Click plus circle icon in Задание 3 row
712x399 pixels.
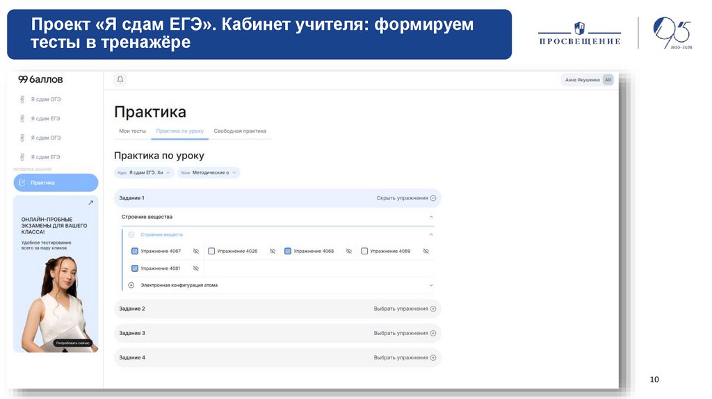[433, 333]
